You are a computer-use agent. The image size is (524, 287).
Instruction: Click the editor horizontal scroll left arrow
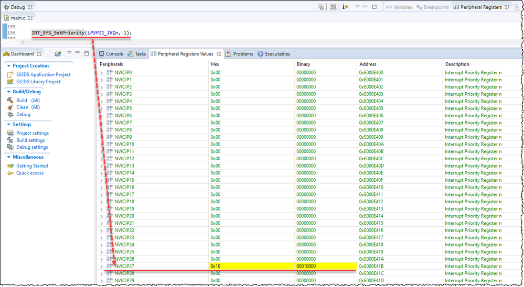pyautogui.click(x=23, y=42)
